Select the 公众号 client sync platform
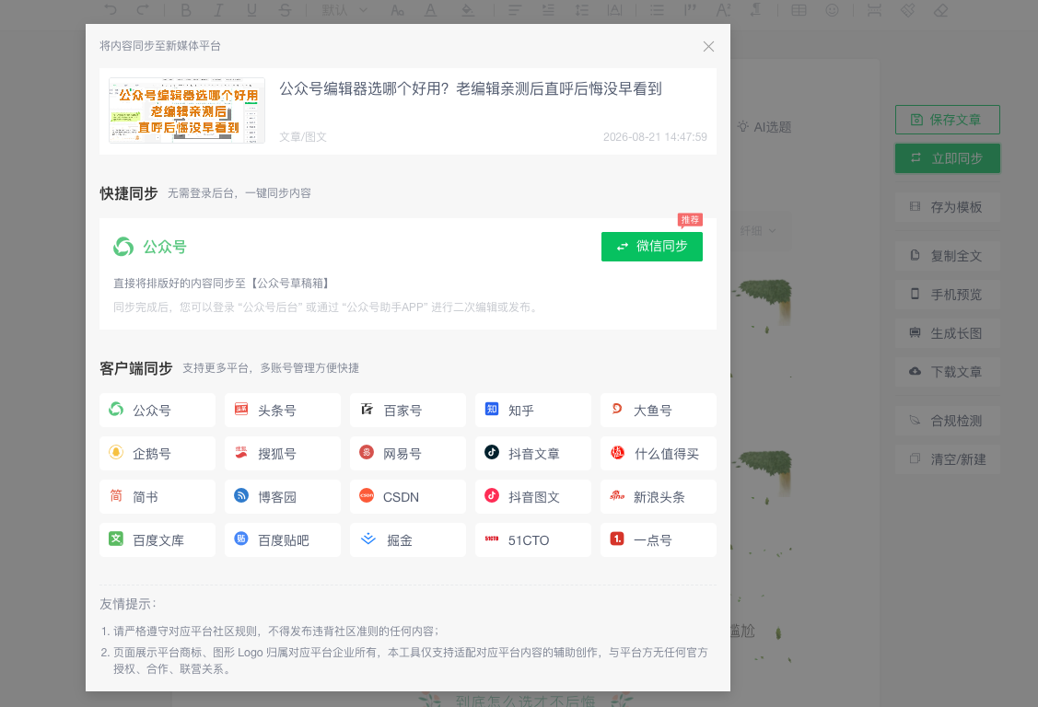The height and width of the screenshot is (707, 1038). click(157, 410)
